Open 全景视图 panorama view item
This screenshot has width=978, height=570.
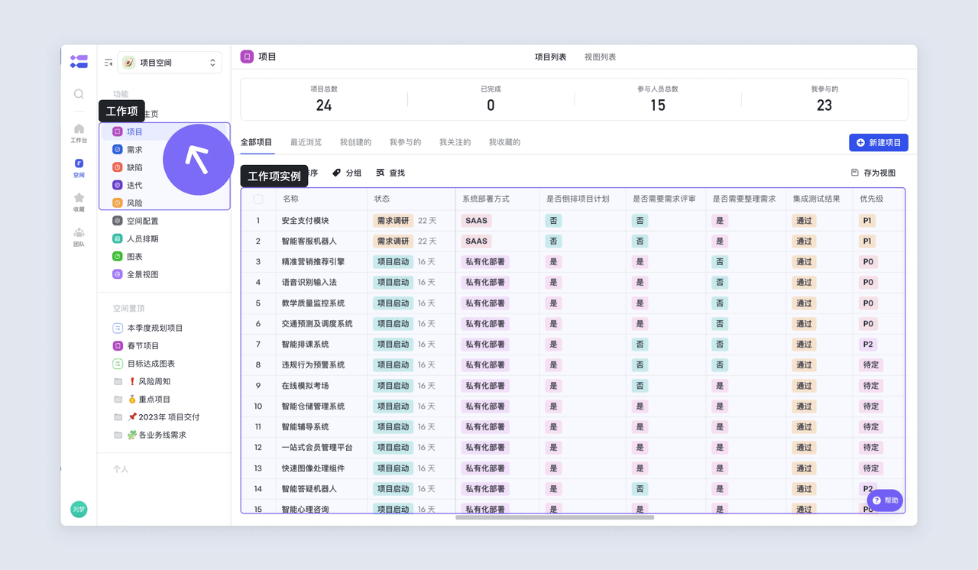[x=142, y=274]
